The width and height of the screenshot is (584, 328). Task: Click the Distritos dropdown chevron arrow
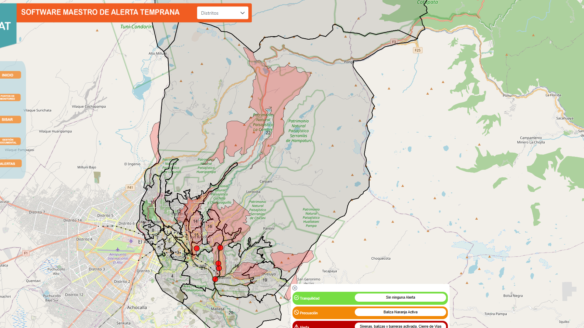(243, 13)
